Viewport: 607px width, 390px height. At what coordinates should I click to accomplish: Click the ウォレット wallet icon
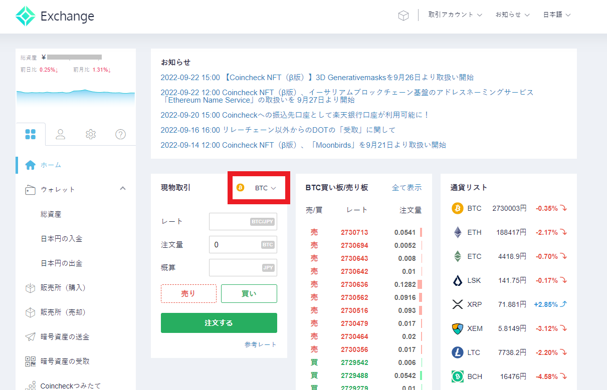click(x=30, y=190)
